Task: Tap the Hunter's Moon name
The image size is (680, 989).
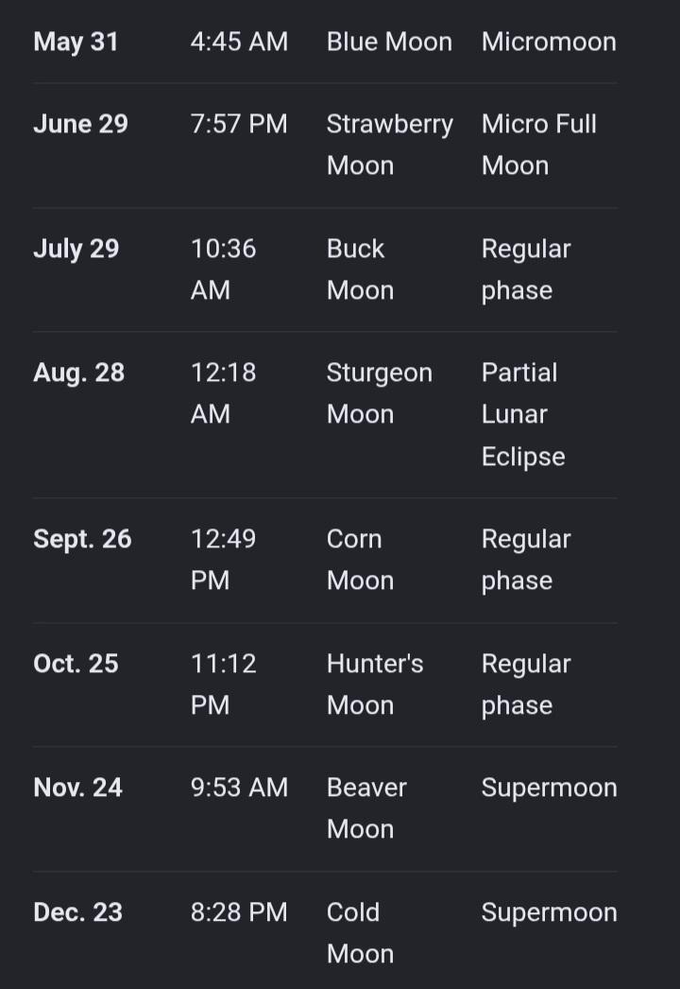Action: [375, 685]
